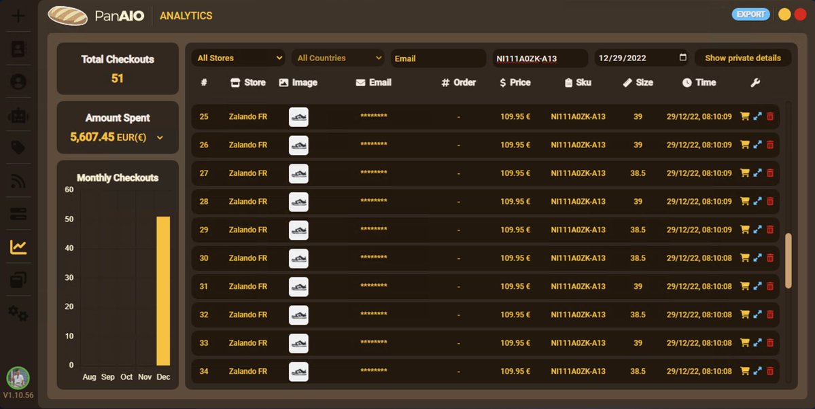This screenshot has width=815, height=409.
Task: Click the cart icon in row 25
Action: 745,116
